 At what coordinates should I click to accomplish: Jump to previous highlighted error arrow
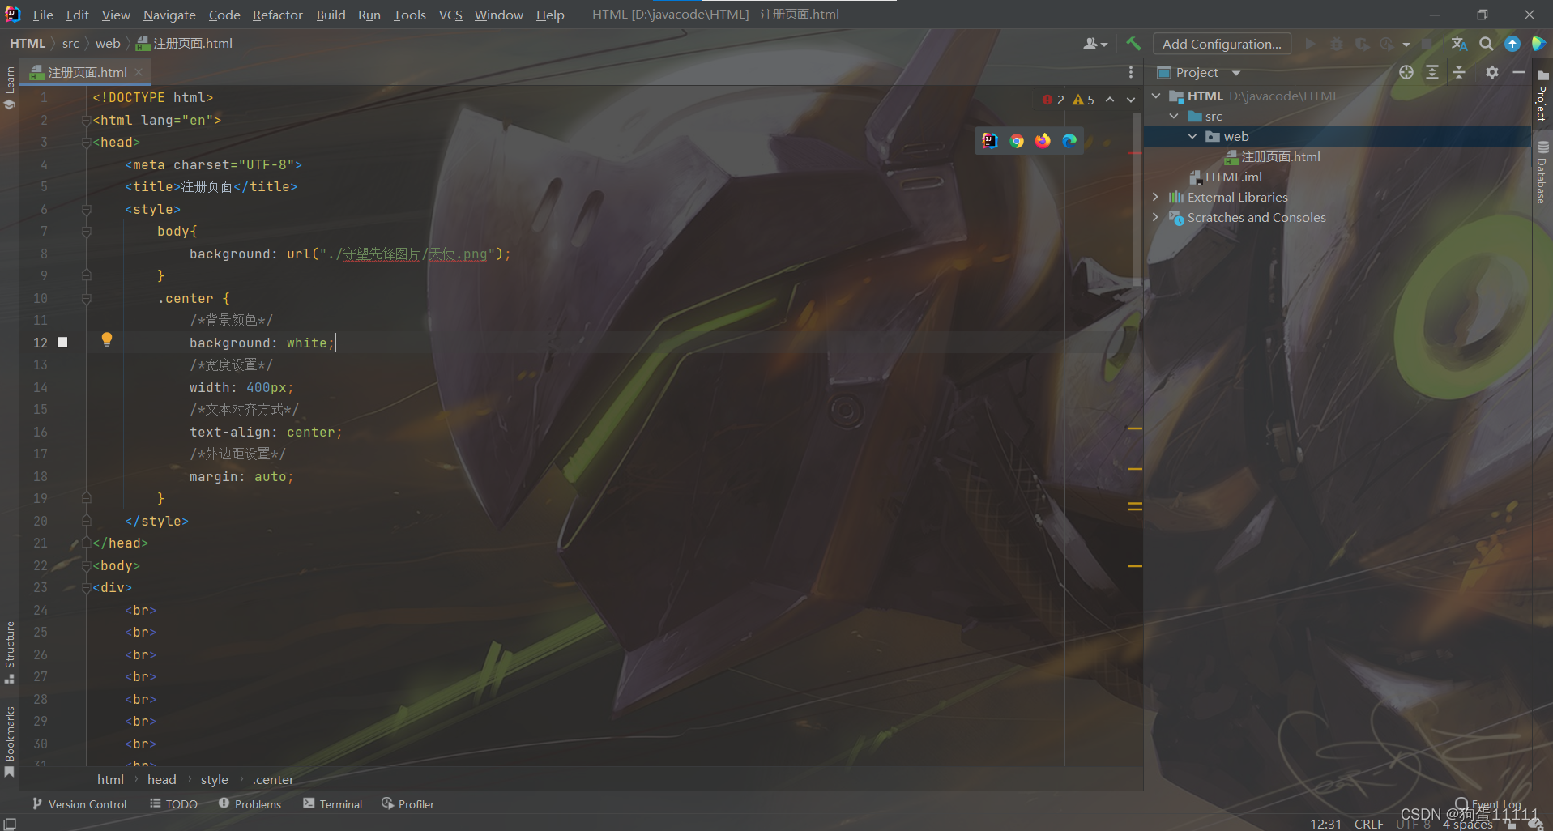pyautogui.click(x=1110, y=100)
